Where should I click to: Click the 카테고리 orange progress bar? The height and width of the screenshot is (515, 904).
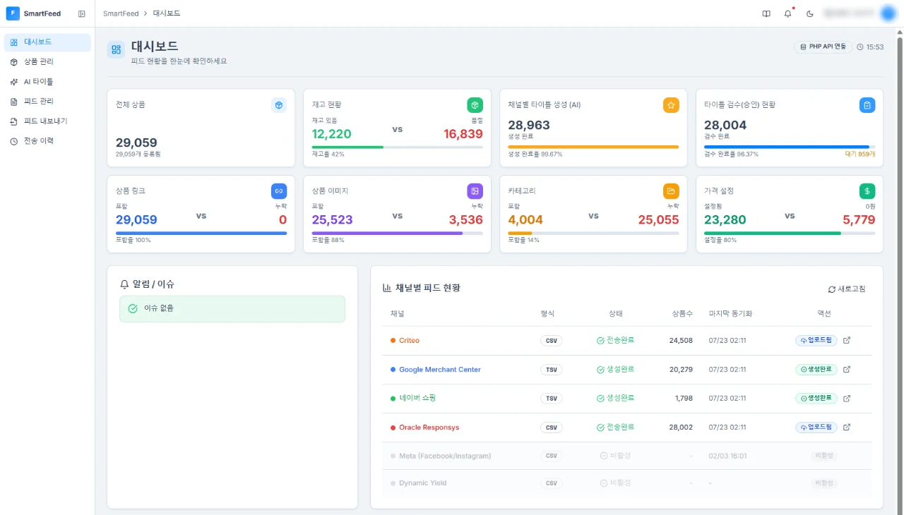(593, 233)
